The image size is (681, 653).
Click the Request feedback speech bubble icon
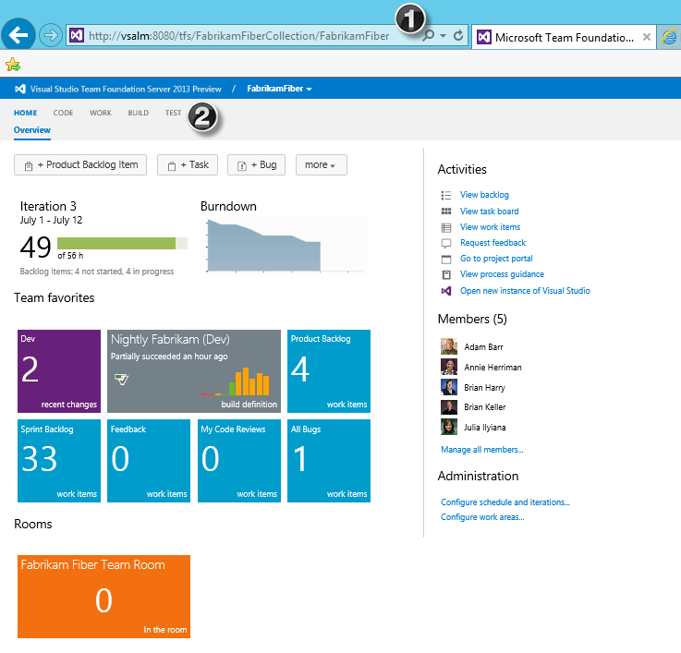pyautogui.click(x=446, y=243)
